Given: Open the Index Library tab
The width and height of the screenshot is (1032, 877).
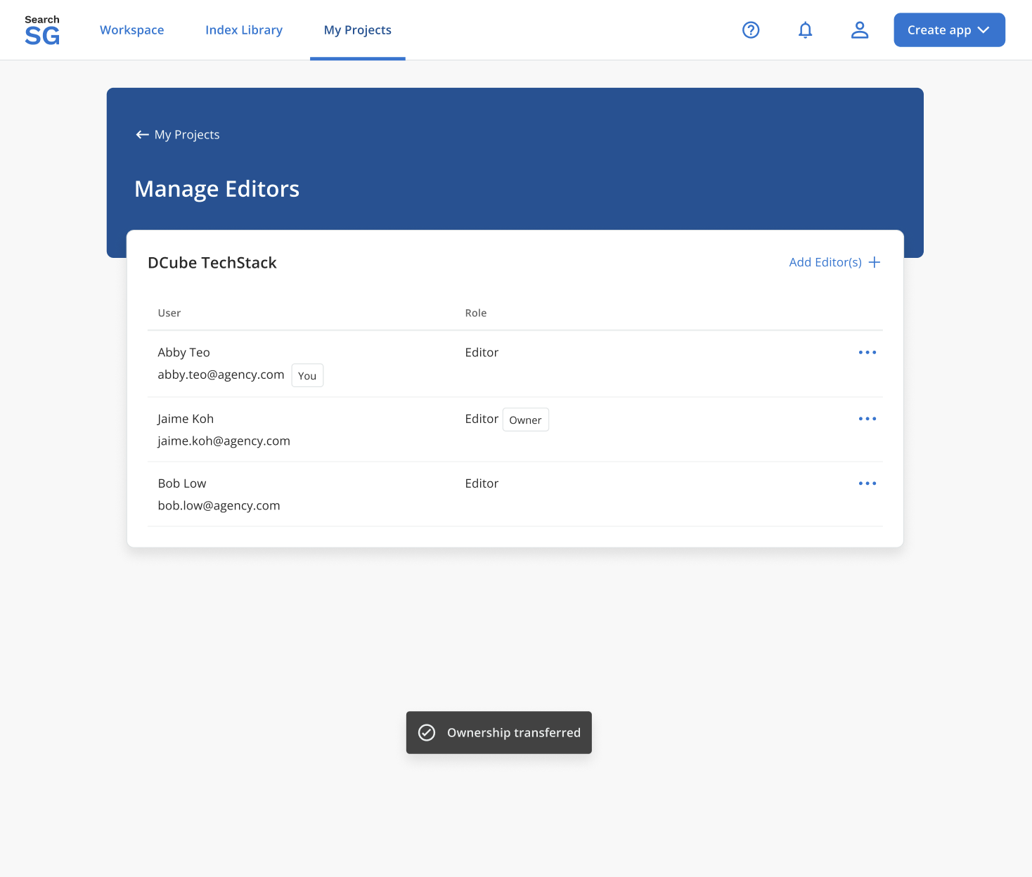Looking at the screenshot, I should (x=244, y=30).
